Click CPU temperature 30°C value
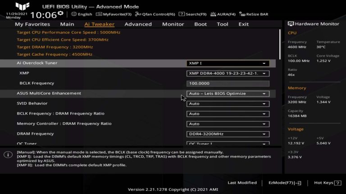 [321, 47]
